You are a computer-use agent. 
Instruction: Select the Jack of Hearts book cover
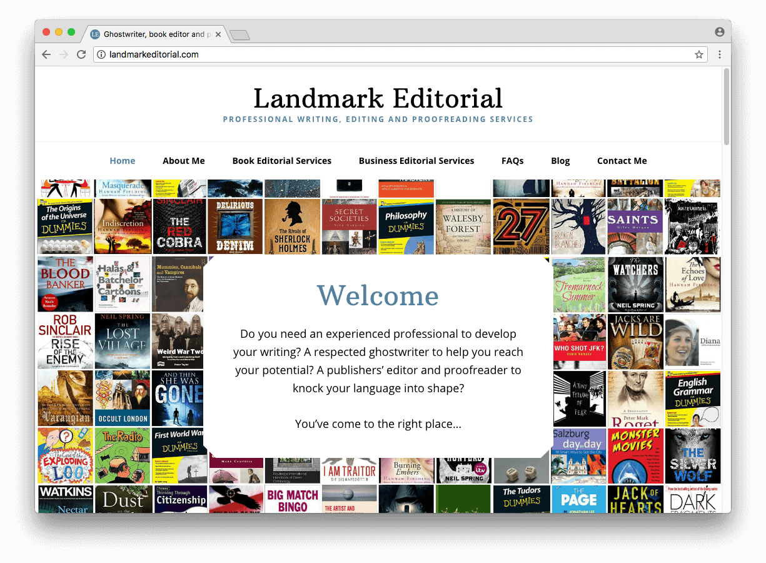[x=635, y=499]
